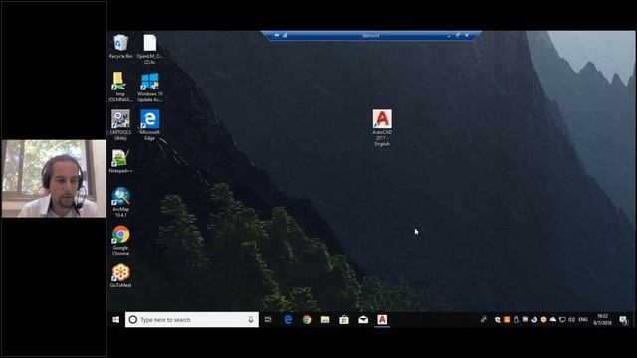Open the Action Center notifications icon
Image resolution: width=637 pixels, height=358 pixels.
624,320
